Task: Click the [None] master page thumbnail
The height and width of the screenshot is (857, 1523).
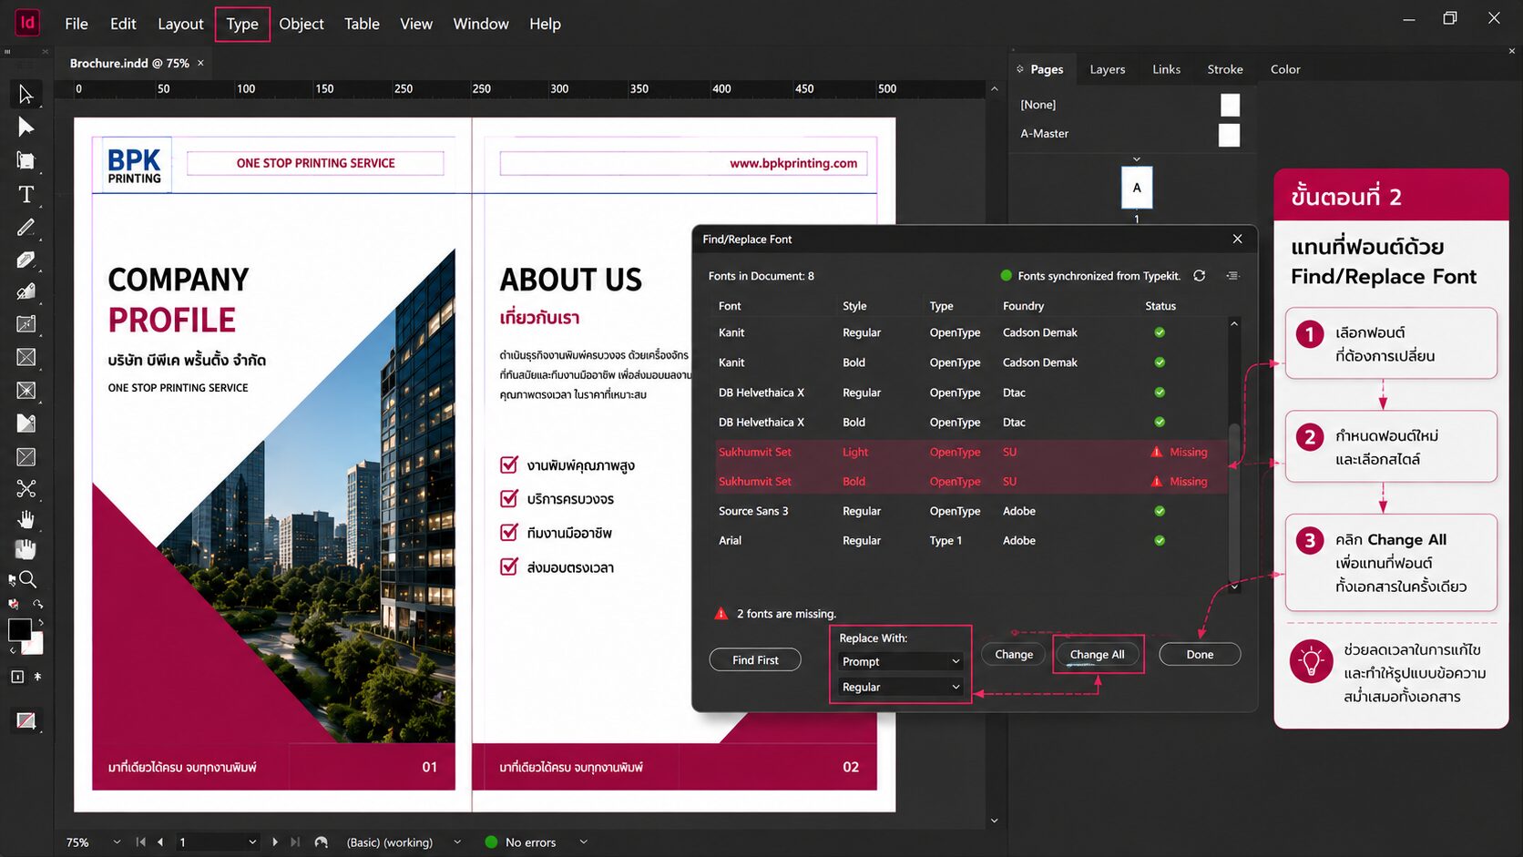Action: click(x=1230, y=105)
